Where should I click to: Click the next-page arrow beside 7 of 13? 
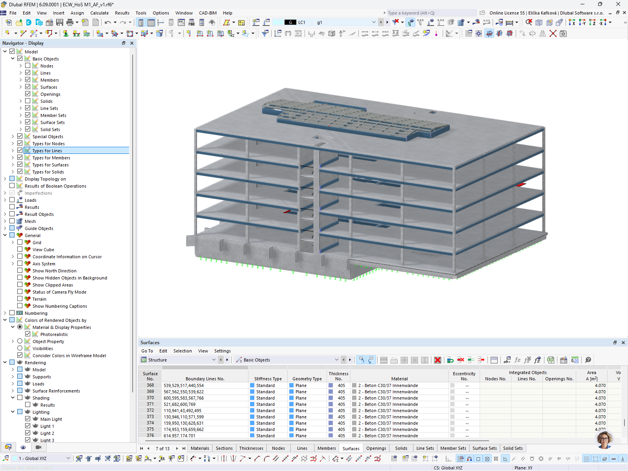177,448
